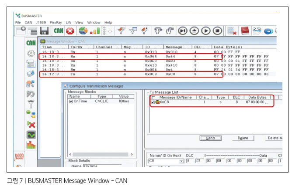Click the gear settings icon in sidebar
The width and height of the screenshot is (292, 193).
click(x=31, y=54)
